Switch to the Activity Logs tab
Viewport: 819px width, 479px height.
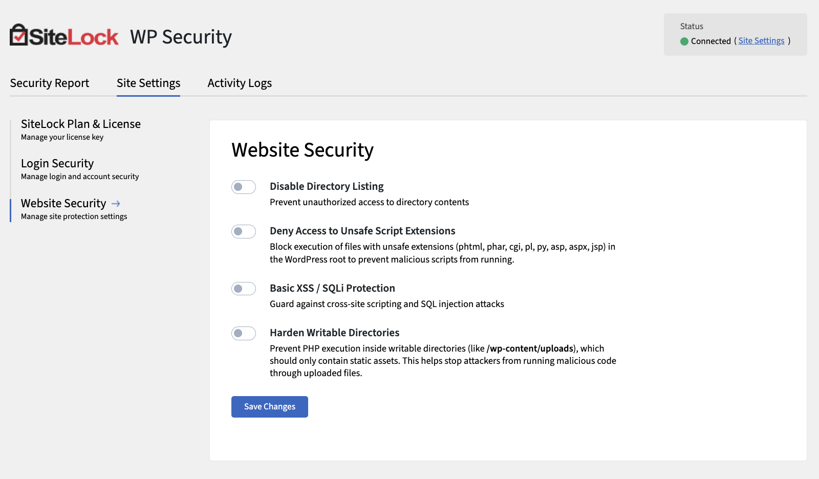(x=240, y=83)
